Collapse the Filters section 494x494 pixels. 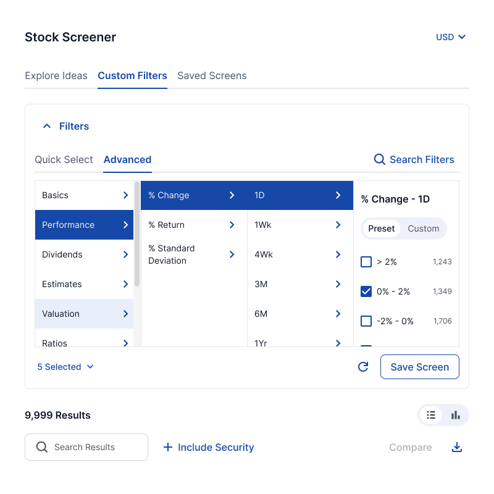(x=47, y=126)
